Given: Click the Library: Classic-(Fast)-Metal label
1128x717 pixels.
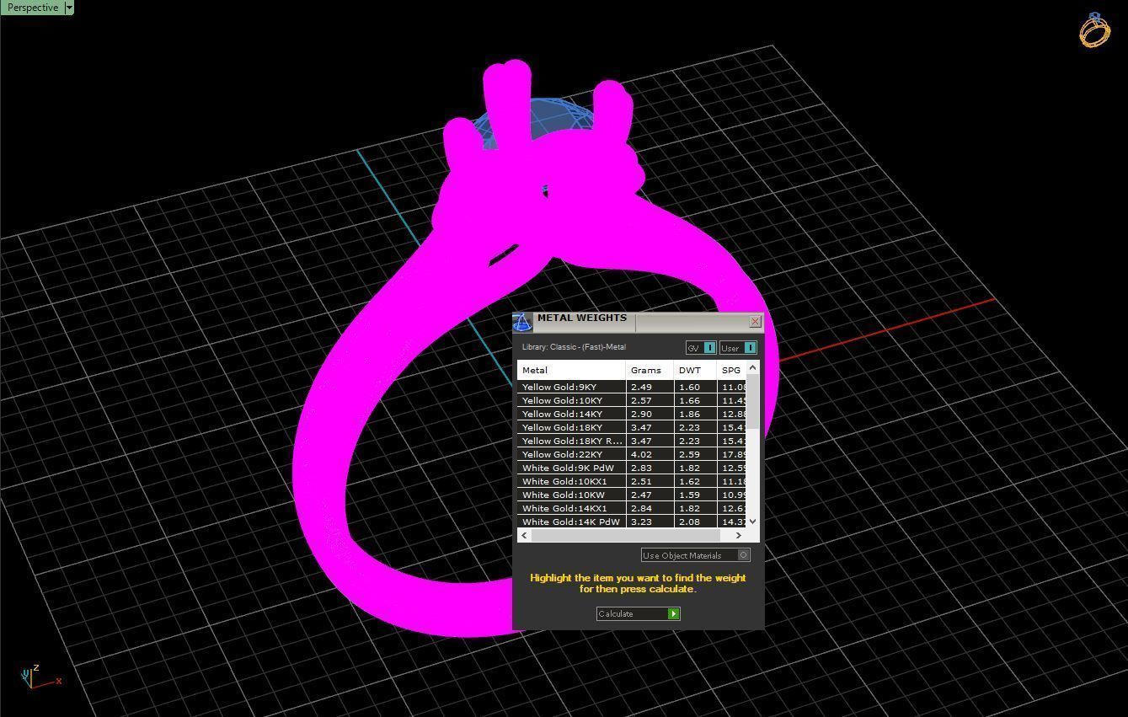Looking at the screenshot, I should point(574,347).
